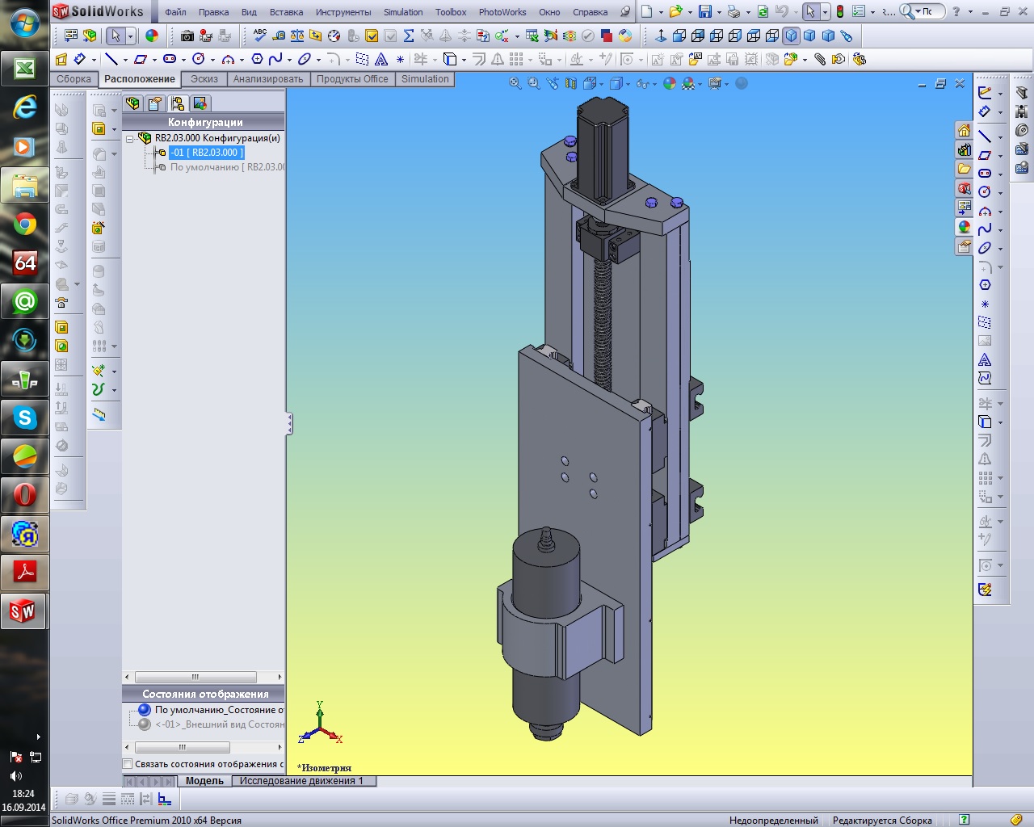Open the dropdown arrow beside the New document icon

(661, 12)
